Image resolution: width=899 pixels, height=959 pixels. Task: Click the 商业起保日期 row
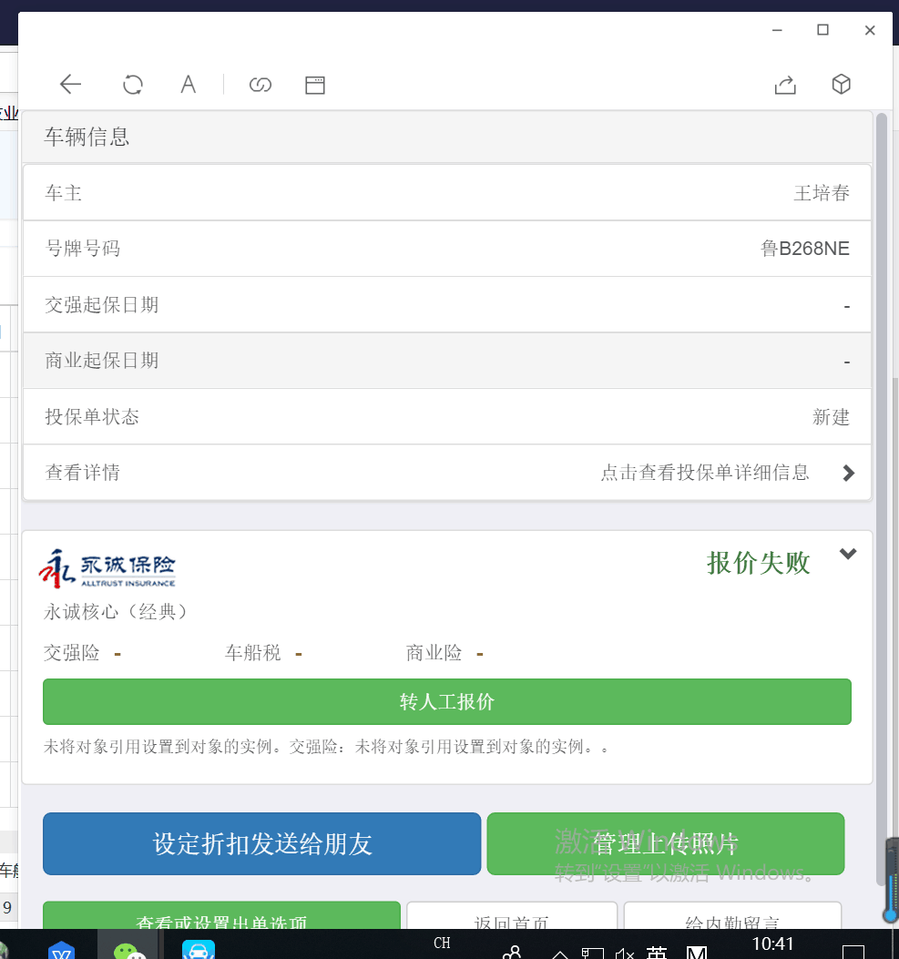[447, 361]
